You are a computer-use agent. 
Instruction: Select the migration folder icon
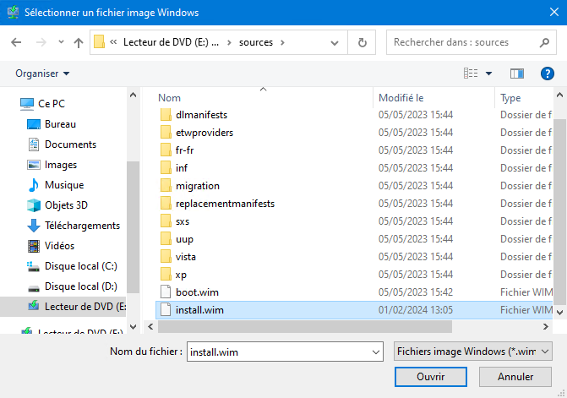pyautogui.click(x=166, y=185)
